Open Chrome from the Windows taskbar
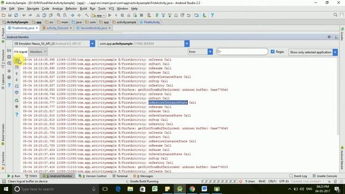Viewport: 345px width, 194px height. click(x=192, y=189)
